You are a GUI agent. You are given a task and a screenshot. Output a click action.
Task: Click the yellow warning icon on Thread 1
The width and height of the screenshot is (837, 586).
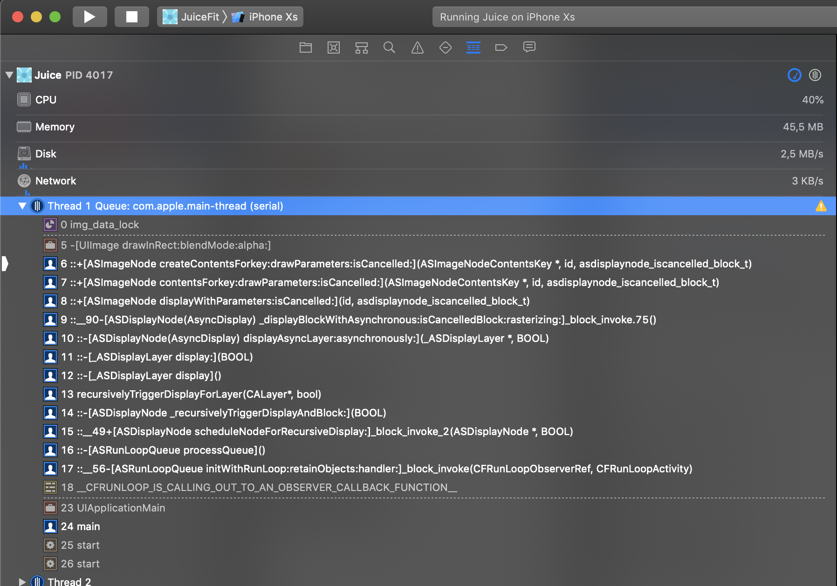[x=821, y=206]
